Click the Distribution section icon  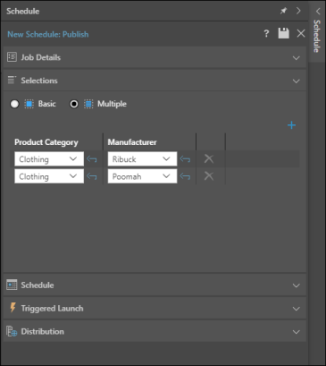tap(12, 331)
